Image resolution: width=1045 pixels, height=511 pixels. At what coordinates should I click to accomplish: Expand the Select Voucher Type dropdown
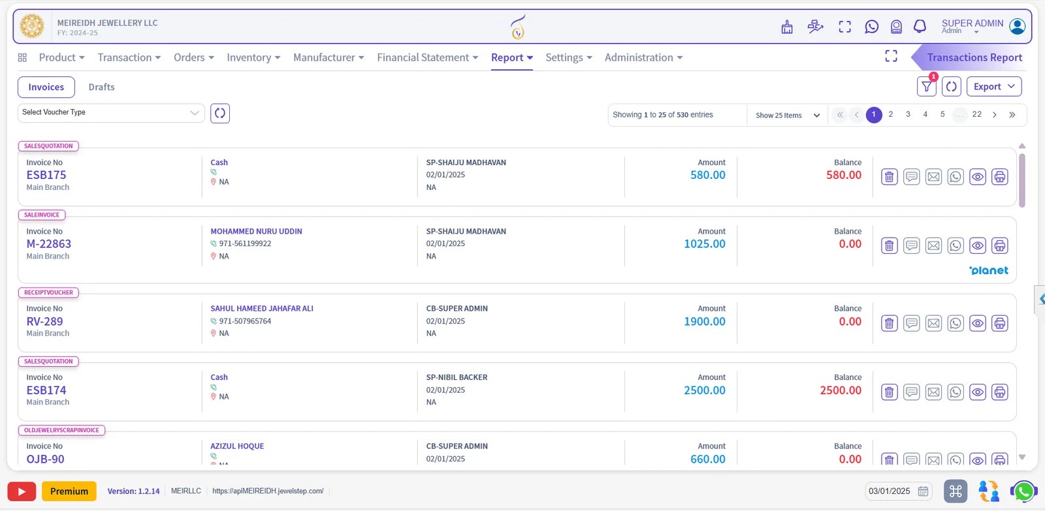click(111, 113)
